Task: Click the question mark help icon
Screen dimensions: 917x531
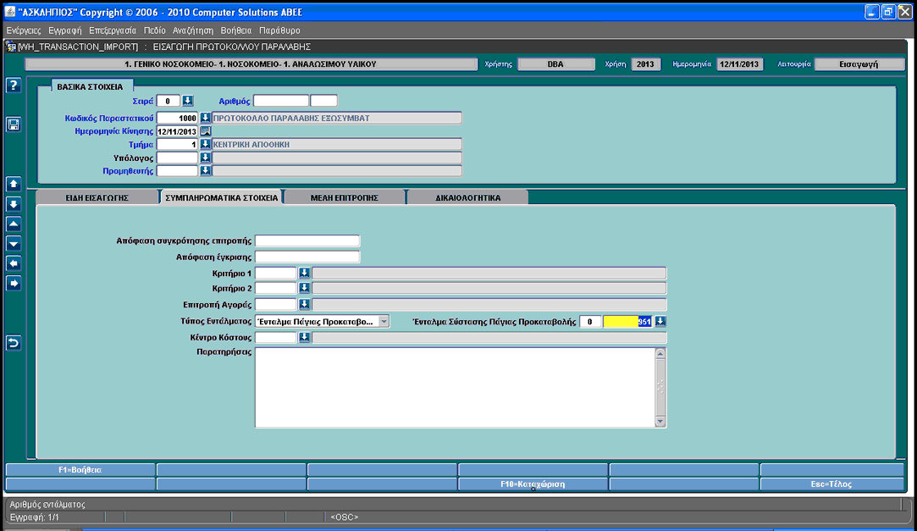Action: 14,86
